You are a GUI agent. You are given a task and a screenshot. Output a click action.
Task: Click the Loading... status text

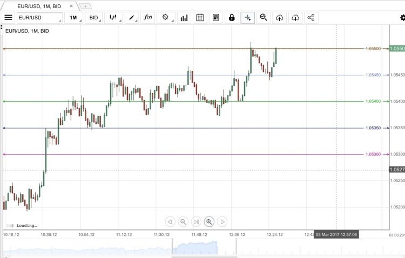point(26,226)
